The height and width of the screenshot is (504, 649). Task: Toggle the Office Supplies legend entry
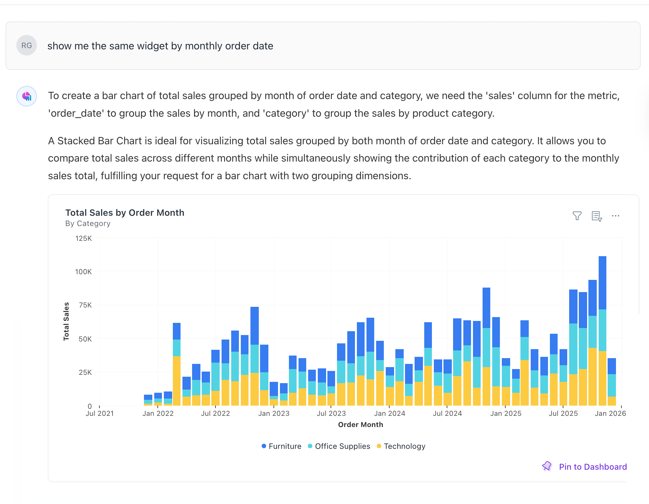pos(339,446)
